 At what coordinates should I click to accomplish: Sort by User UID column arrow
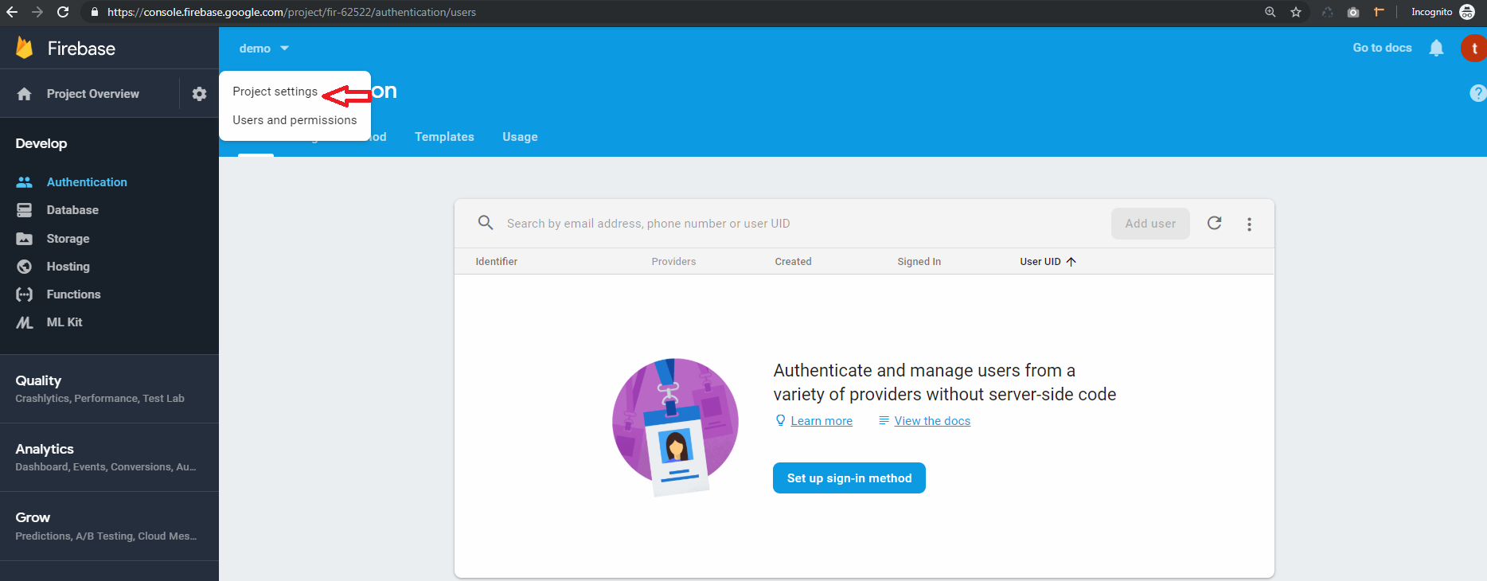point(1071,262)
